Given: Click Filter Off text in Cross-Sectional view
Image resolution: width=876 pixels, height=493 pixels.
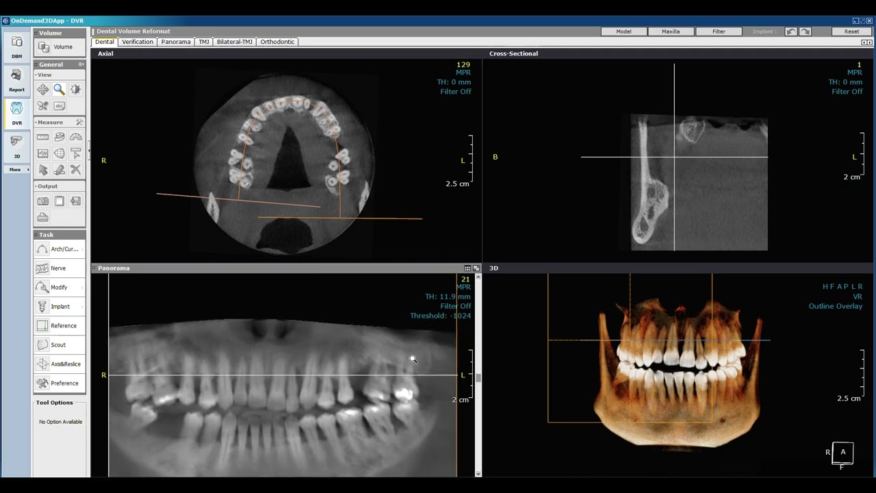Looking at the screenshot, I should click(x=847, y=92).
